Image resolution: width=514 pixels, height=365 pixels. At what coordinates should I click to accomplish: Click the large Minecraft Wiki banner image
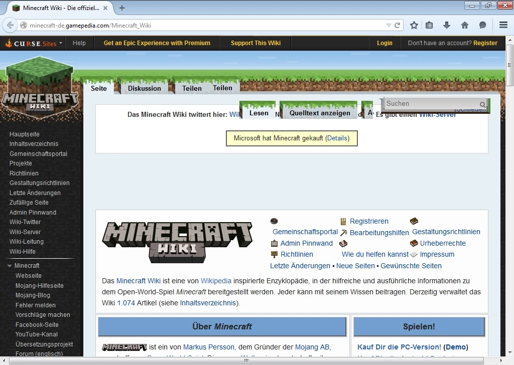point(177,242)
